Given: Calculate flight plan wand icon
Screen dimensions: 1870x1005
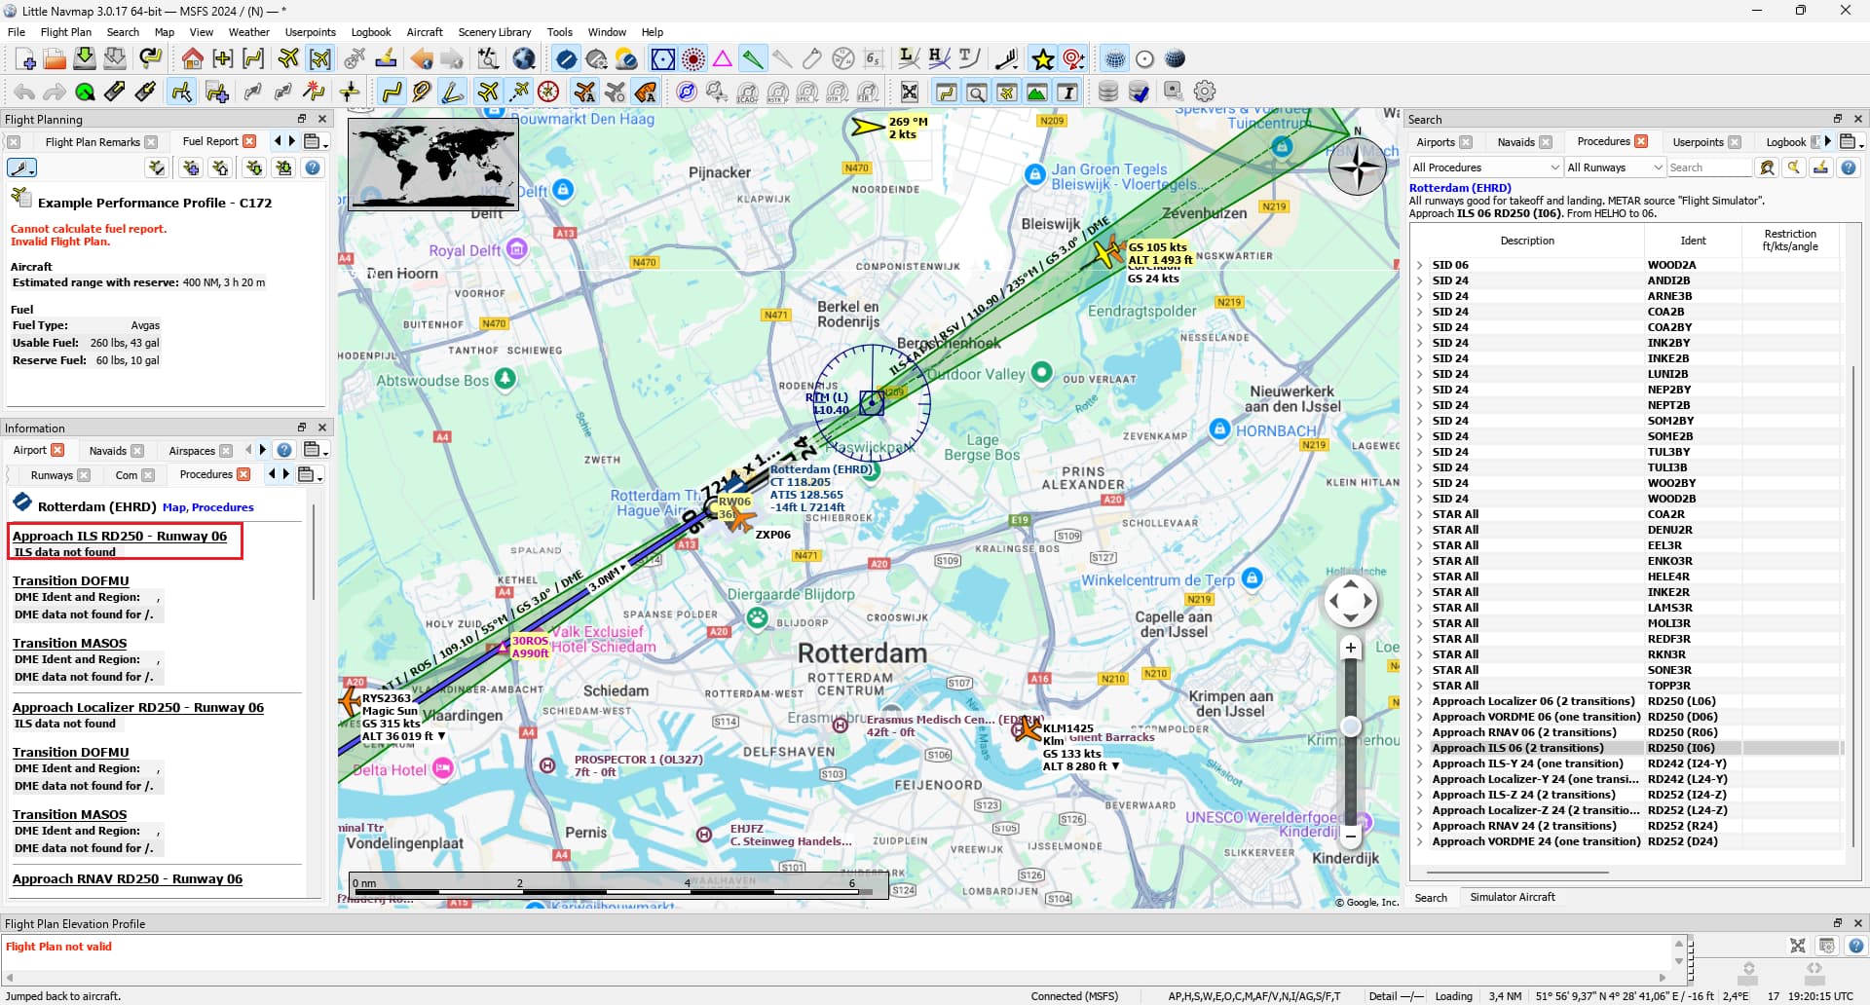Looking at the screenshot, I should click(314, 92).
